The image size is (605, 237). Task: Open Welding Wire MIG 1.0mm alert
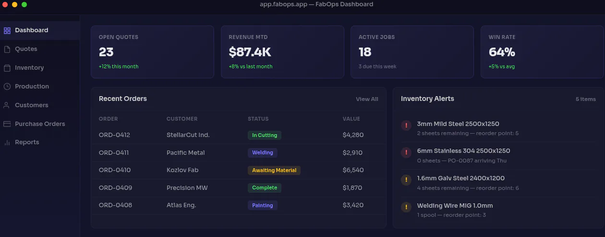[498, 210]
